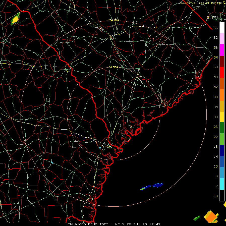The width and height of the screenshot is (226, 226).
Task: Click the legend value 30
Action: 216,117
